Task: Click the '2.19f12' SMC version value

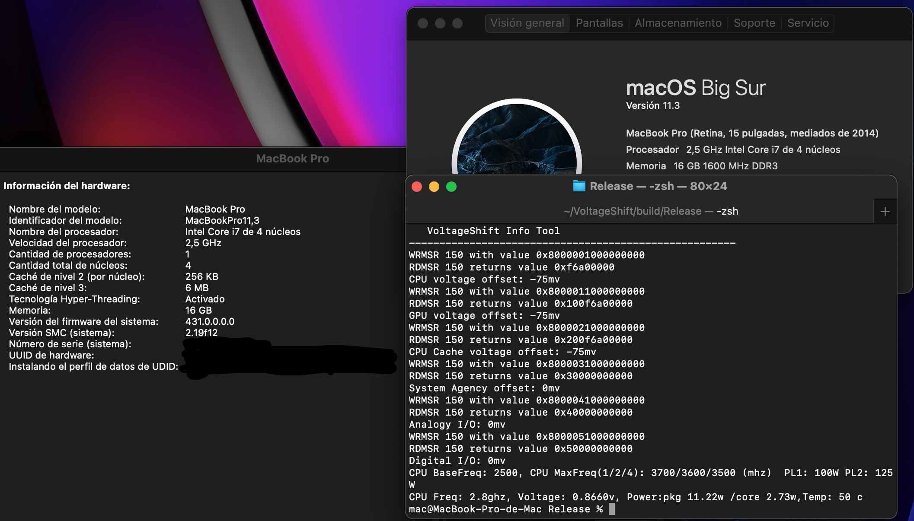Action: click(201, 333)
